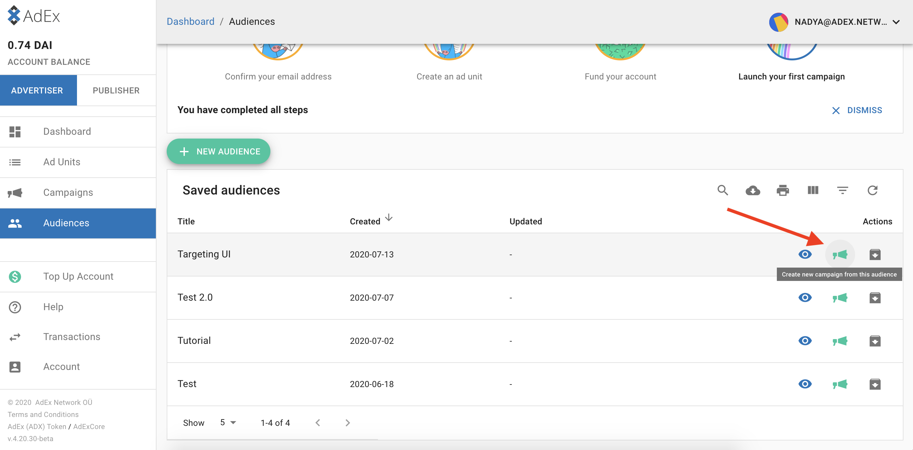913x450 pixels.
Task: Click the Title column header
Action: point(186,221)
